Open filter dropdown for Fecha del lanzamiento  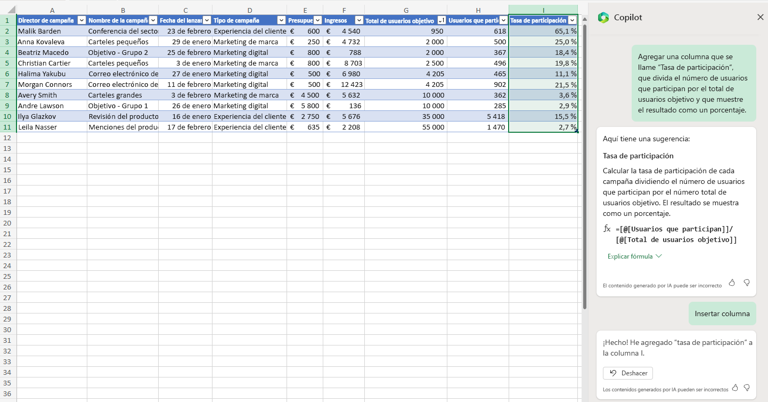coord(207,20)
